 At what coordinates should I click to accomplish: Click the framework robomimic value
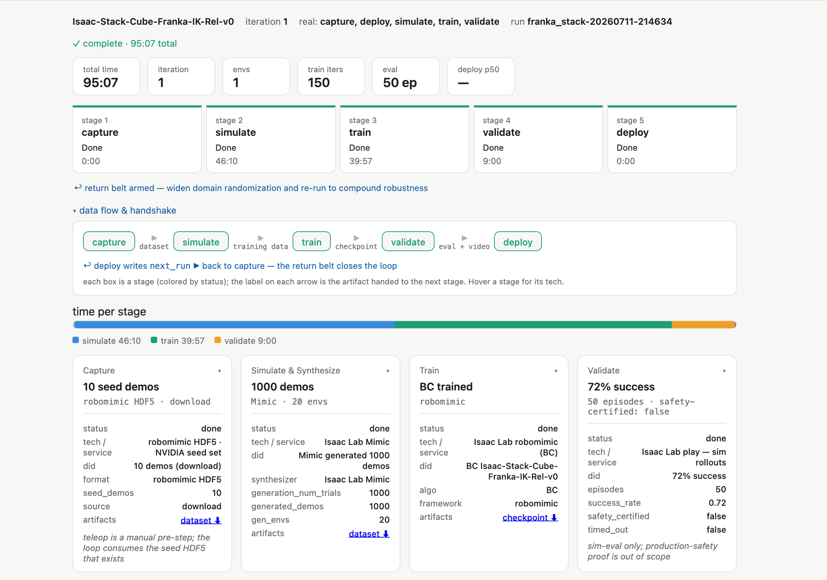(536, 503)
